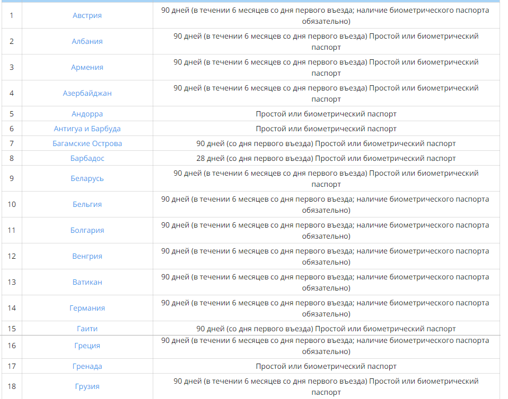Viewport: 508px width, 399px height.
Task: Go to the Венгрия link
Action: (87, 256)
